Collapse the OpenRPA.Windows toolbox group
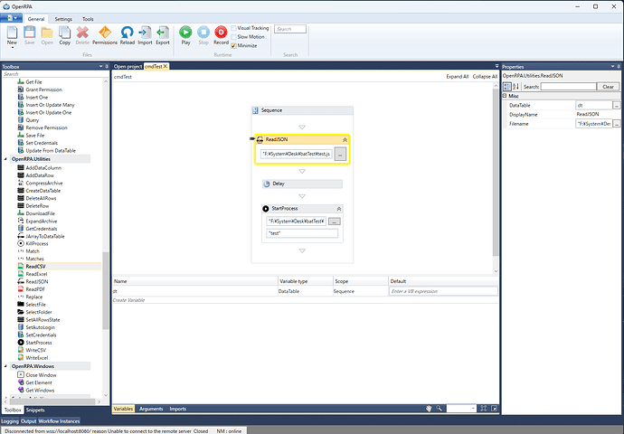This screenshot has width=624, height=434. point(5,366)
